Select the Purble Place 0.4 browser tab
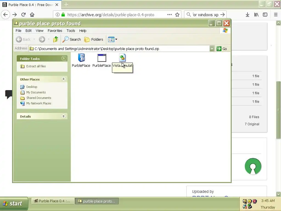Viewport: 281px width, 211px height. click(31, 5)
